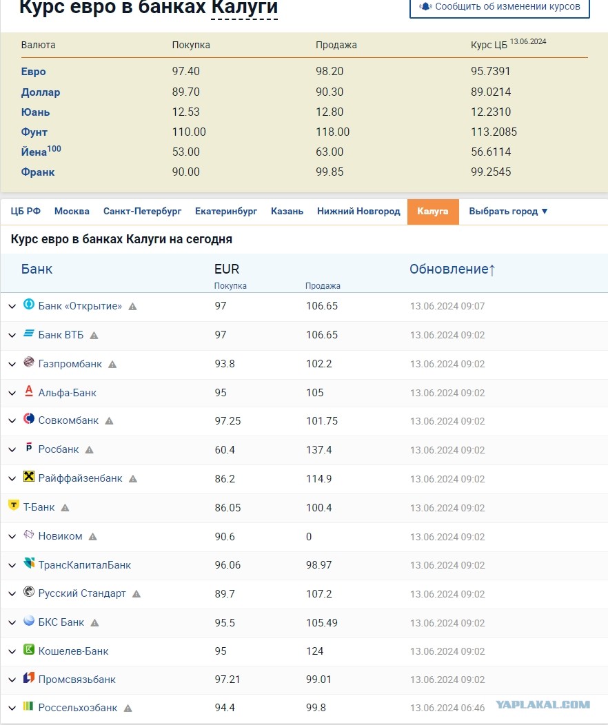Switch to the ЦБ РФ tab
The height and width of the screenshot is (725, 608).
[x=26, y=212]
